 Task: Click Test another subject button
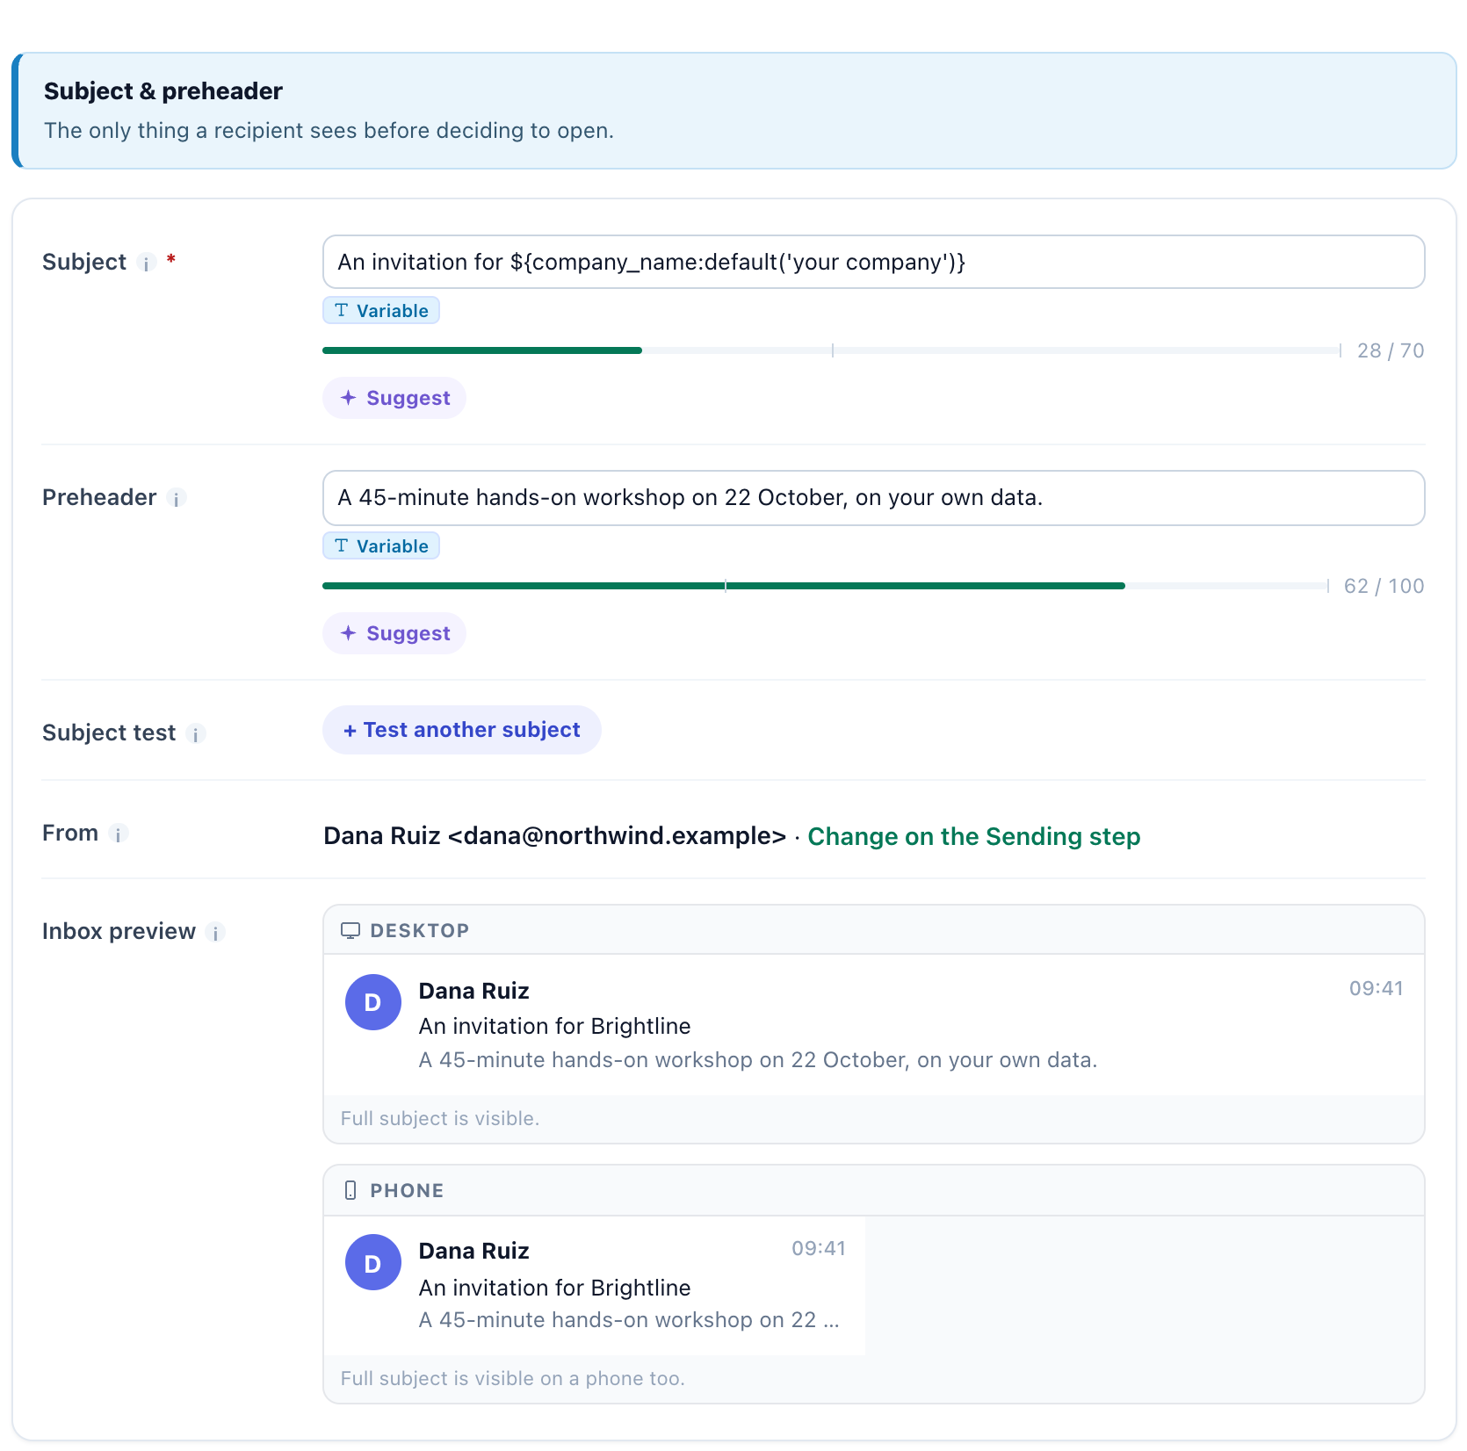coord(462,730)
